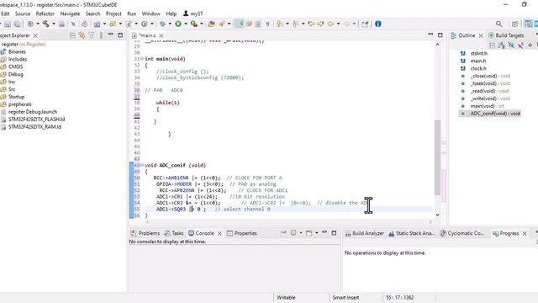Collapse the ADC_conif function fold marker
538x303 pixels.
[142, 165]
